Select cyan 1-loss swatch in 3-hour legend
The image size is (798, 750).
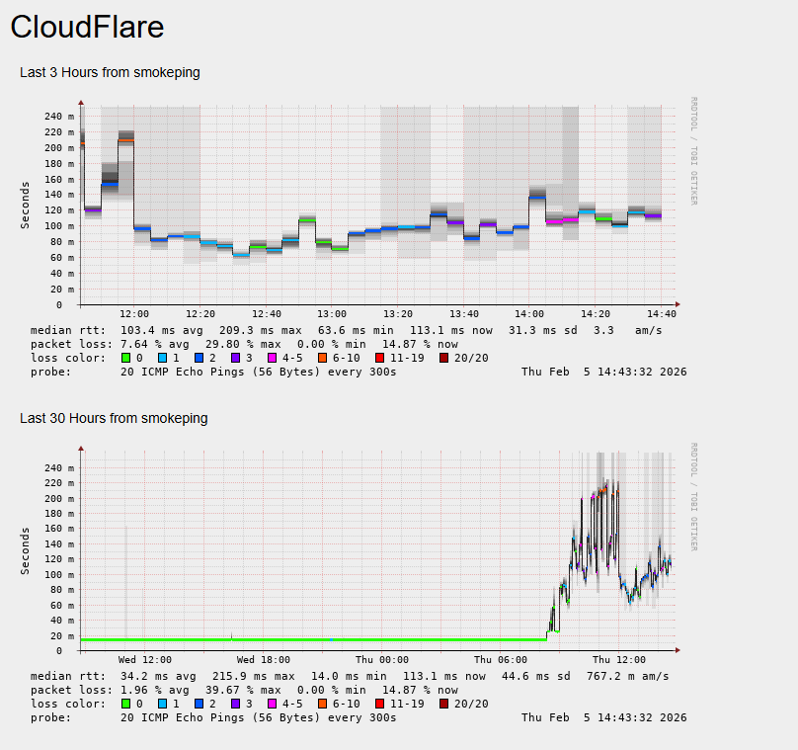pyautogui.click(x=162, y=358)
